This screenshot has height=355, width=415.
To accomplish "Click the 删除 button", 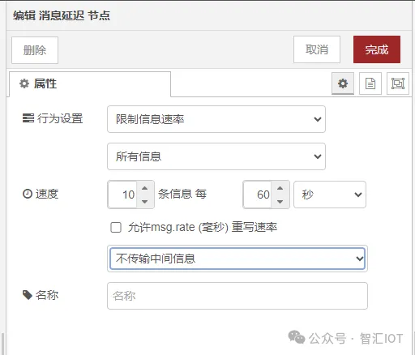I will [35, 50].
